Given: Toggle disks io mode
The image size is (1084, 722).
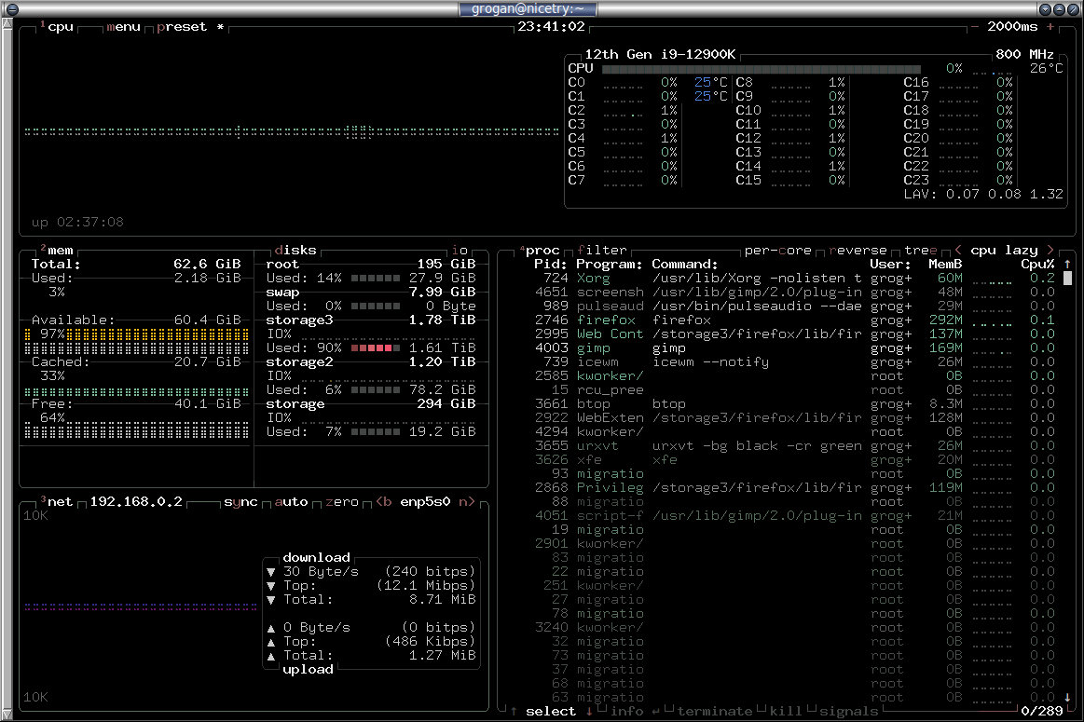Looking at the screenshot, I should point(460,250).
